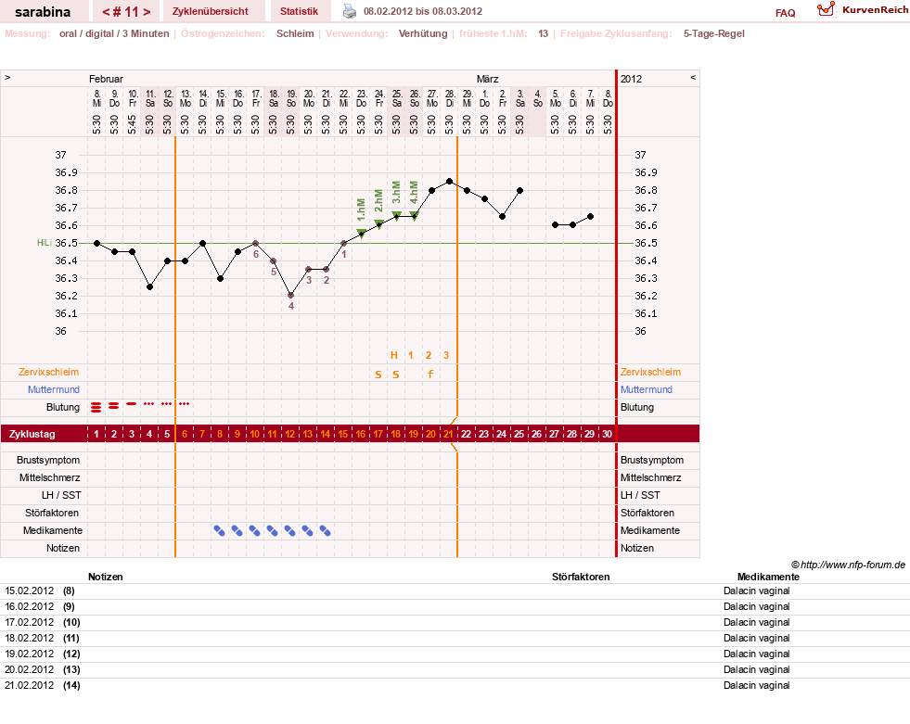The height and width of the screenshot is (724, 910).
Task: Click the Verhütung usage value
Action: 422,33
